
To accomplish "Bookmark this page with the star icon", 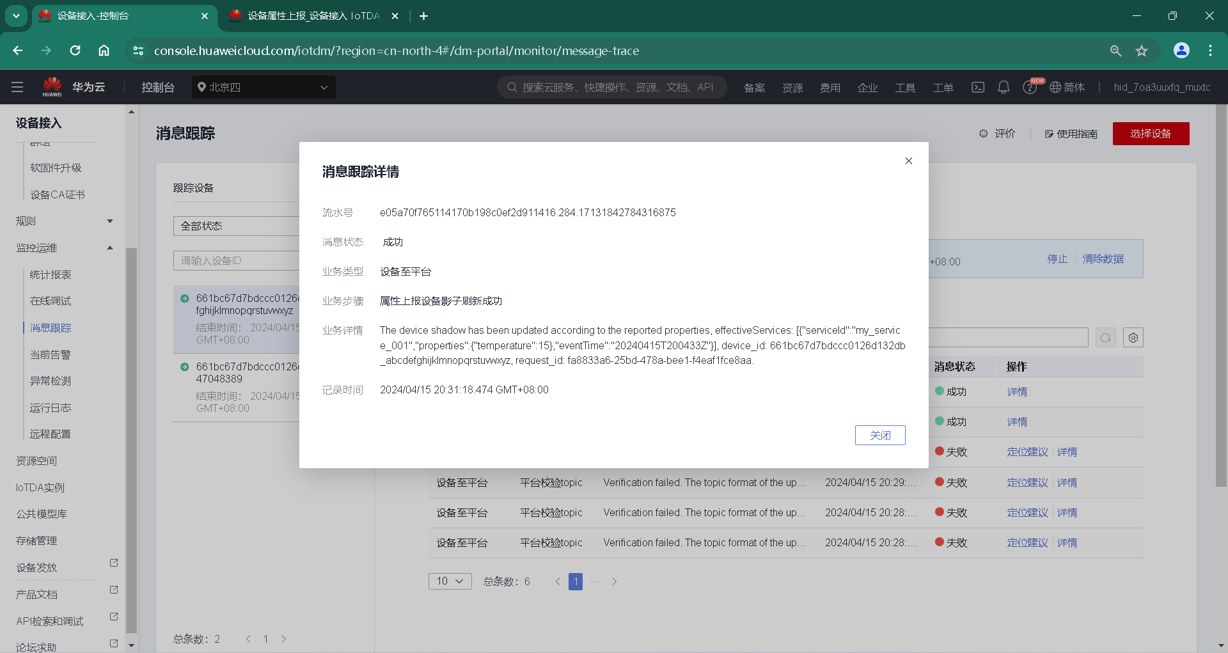I will pyautogui.click(x=1142, y=51).
